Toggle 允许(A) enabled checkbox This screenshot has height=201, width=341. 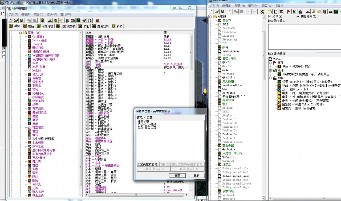tap(270, 16)
